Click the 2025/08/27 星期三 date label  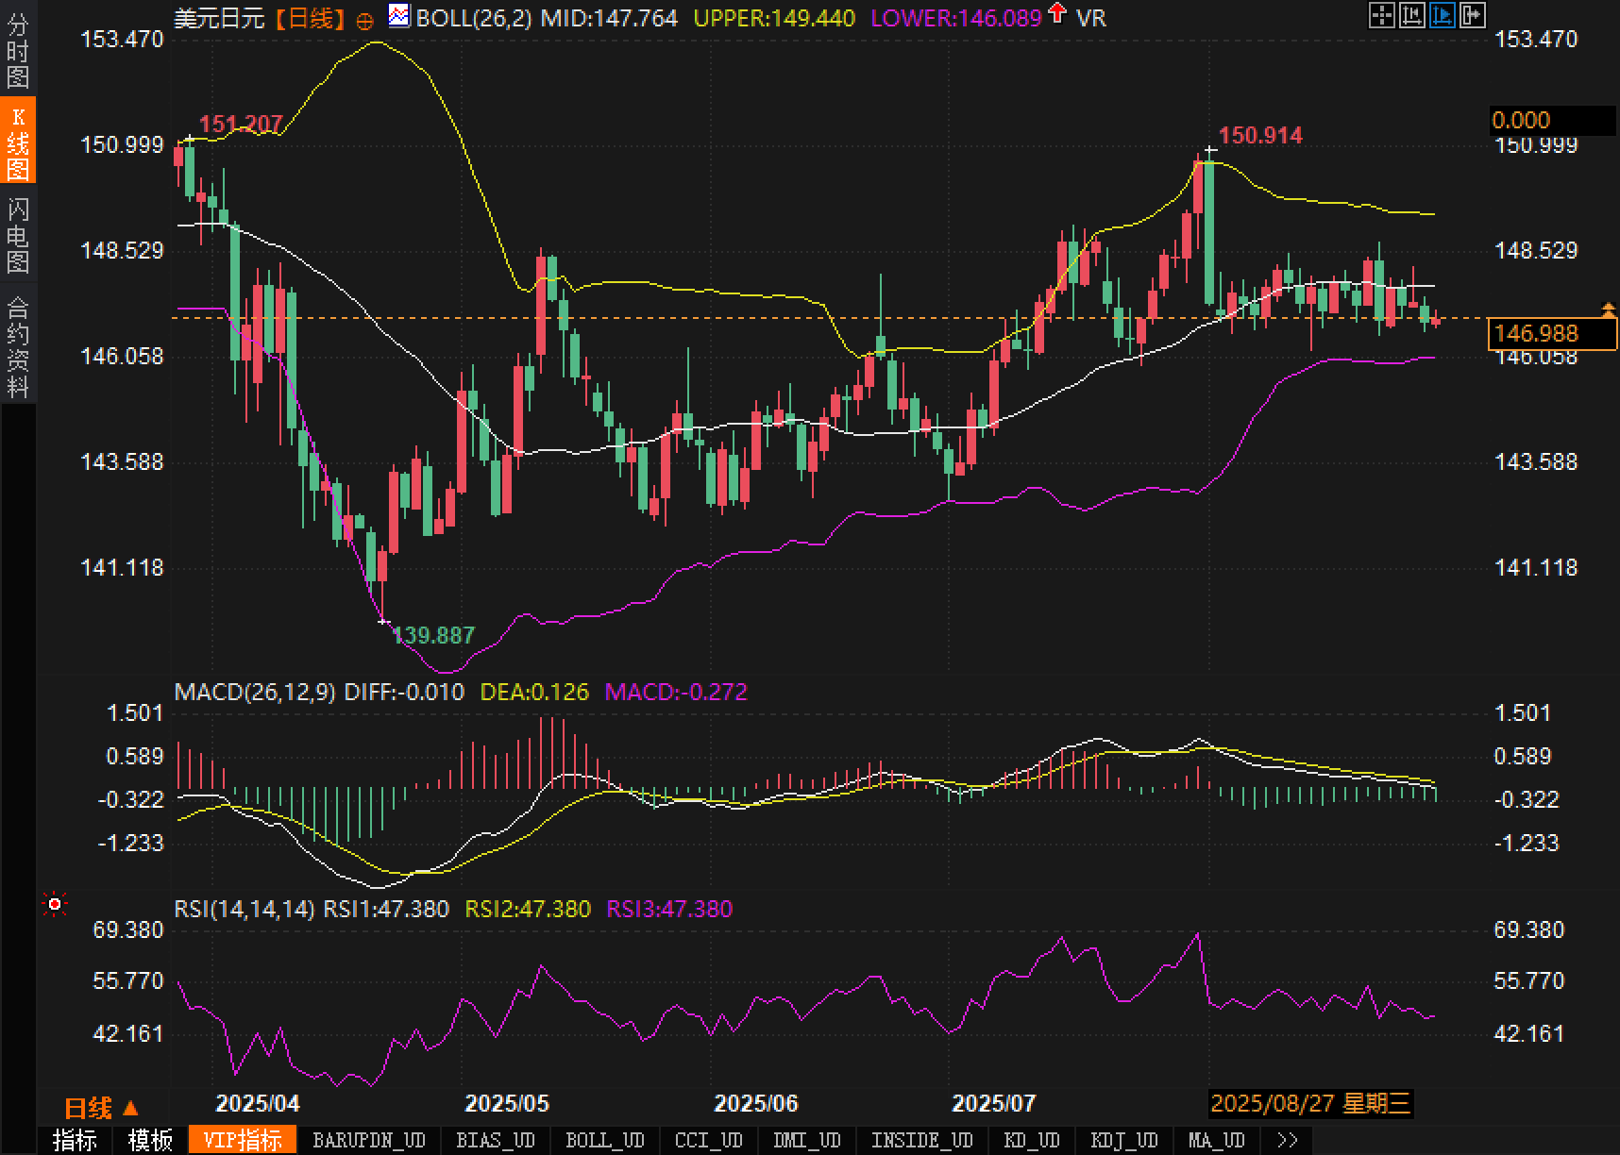1310,1103
